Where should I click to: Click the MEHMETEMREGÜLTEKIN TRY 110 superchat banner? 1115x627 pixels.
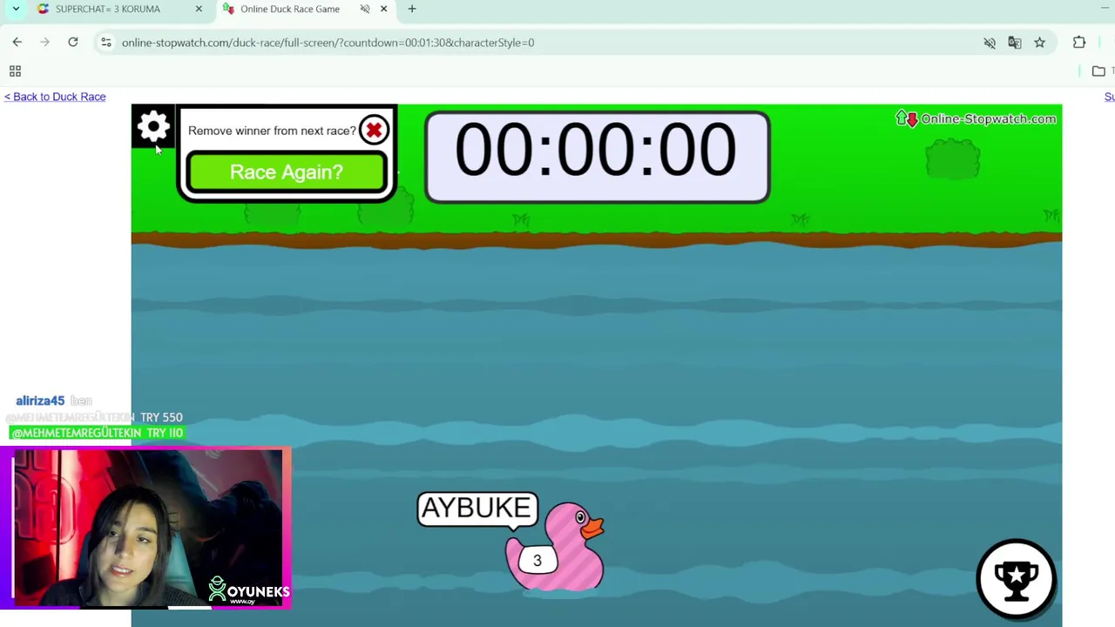pos(98,433)
